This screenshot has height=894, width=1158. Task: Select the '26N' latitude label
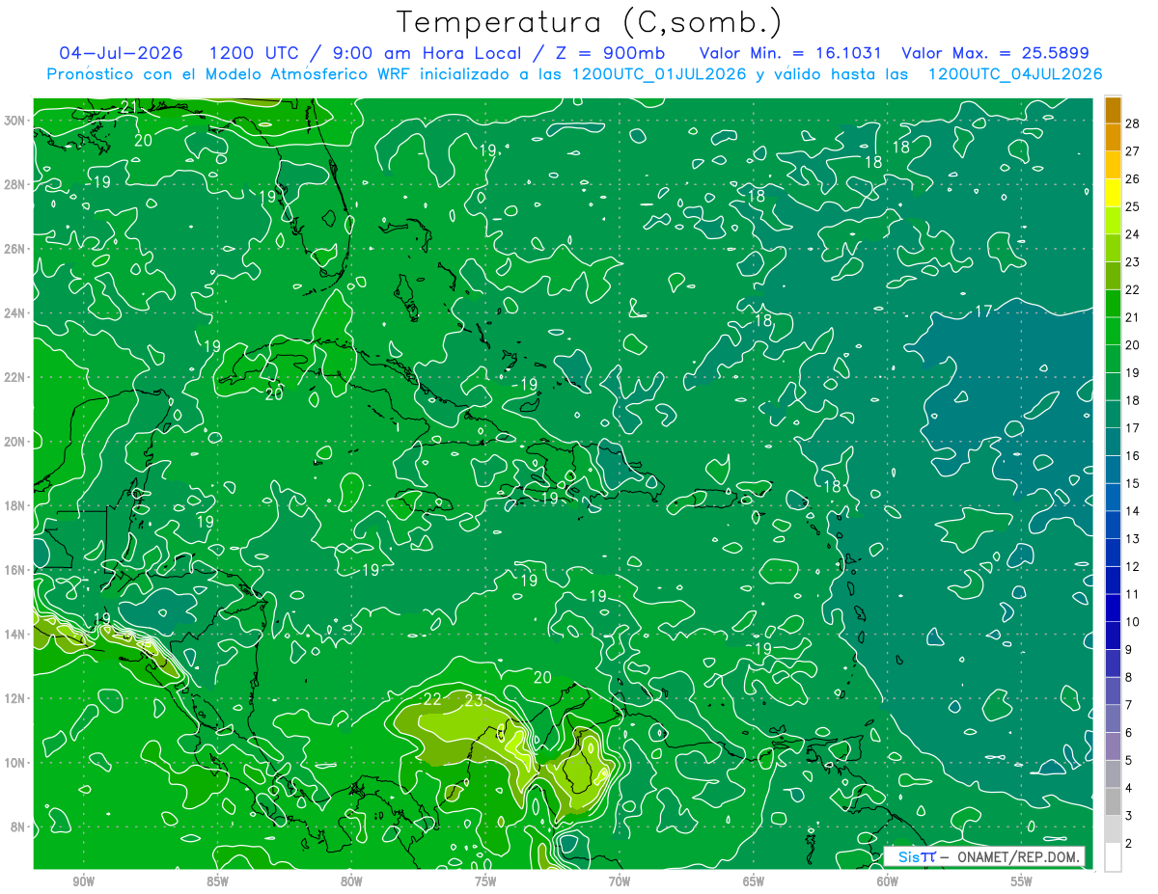[16, 249]
